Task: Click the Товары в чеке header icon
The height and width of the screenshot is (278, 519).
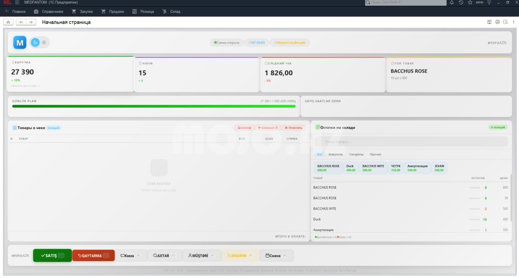Action: [15, 127]
